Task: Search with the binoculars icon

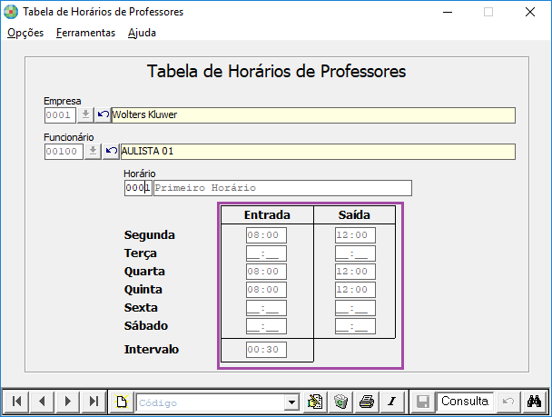Action: (x=534, y=402)
